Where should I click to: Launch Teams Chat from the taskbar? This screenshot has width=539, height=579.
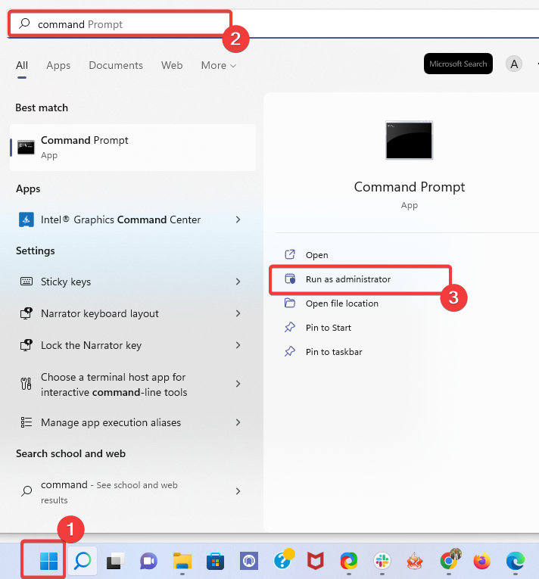point(148,562)
